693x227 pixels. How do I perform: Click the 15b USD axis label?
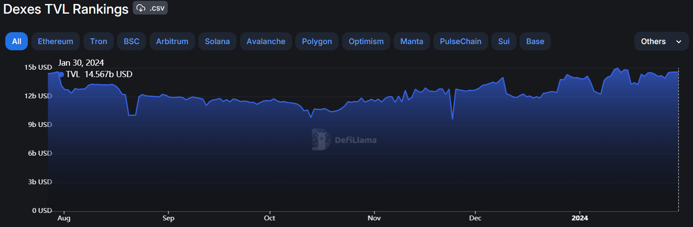[x=38, y=67]
